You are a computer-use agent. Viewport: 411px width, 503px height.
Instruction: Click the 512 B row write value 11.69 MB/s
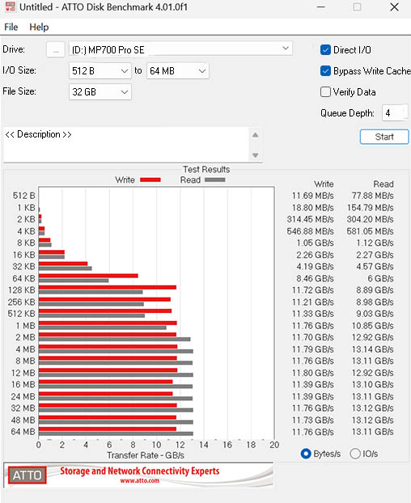point(312,196)
